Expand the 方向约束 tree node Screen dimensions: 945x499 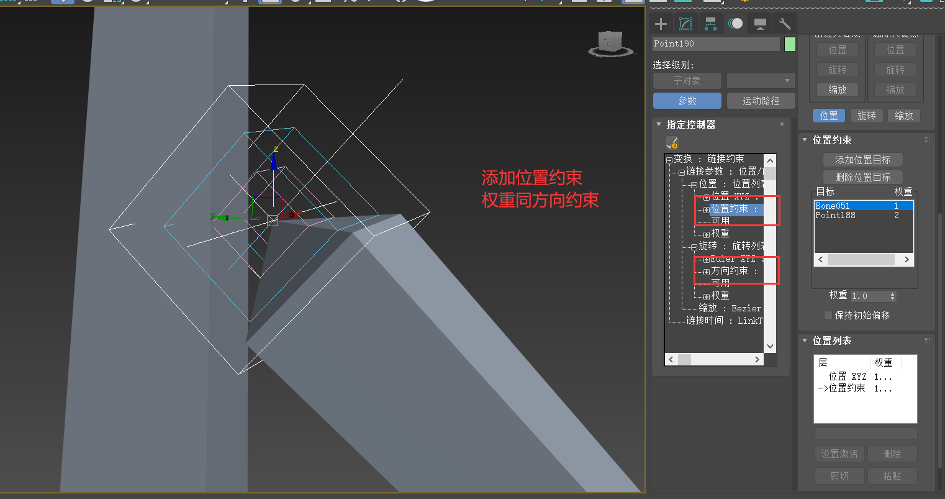(x=706, y=272)
